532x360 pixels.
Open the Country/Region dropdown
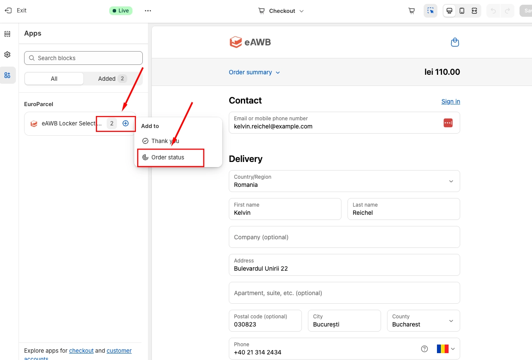click(344, 181)
